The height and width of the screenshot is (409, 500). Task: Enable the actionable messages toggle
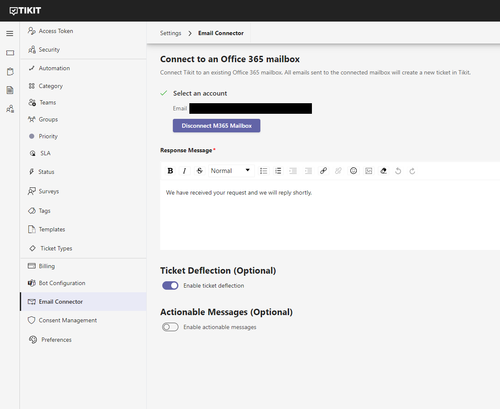click(170, 327)
